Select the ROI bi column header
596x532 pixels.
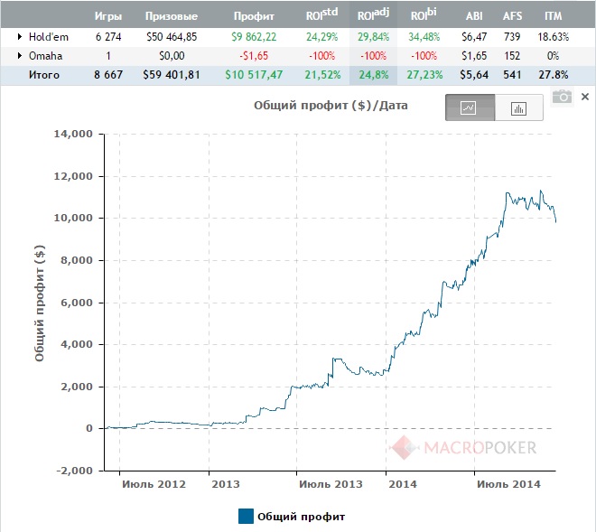(x=423, y=15)
